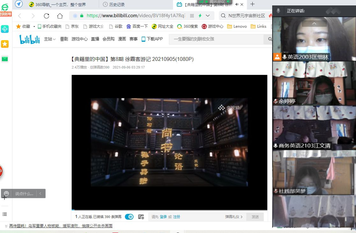Open the Links bookmarks folder
This screenshot has width=356, height=233.
tap(258, 26)
